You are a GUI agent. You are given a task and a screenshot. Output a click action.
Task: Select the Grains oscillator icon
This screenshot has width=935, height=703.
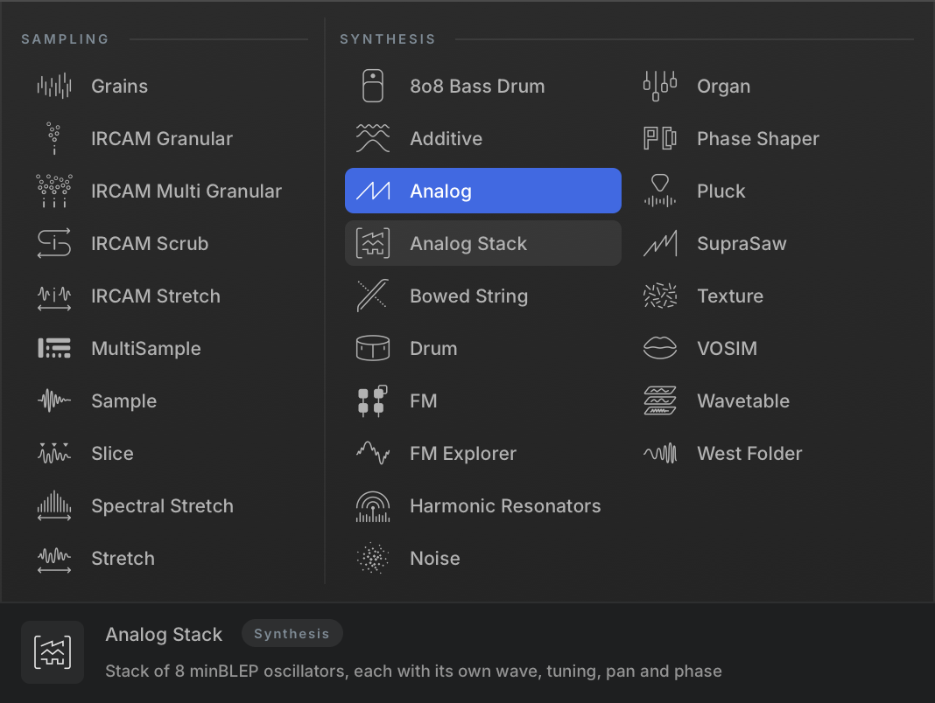tap(54, 87)
